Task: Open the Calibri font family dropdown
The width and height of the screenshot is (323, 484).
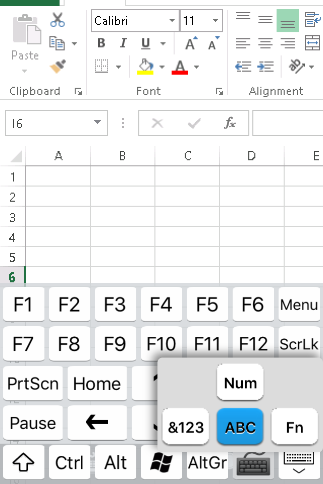Action: click(172, 22)
